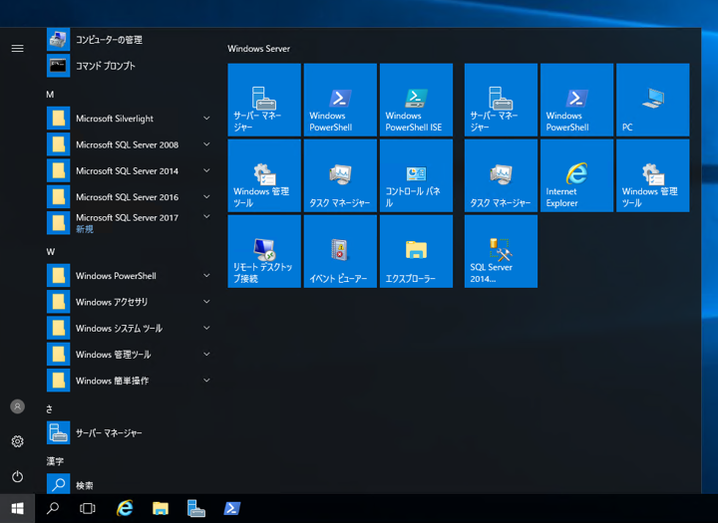Open the タスク マネージャー tile left of コントロール パネル
718x523 pixels.
tap(340, 175)
